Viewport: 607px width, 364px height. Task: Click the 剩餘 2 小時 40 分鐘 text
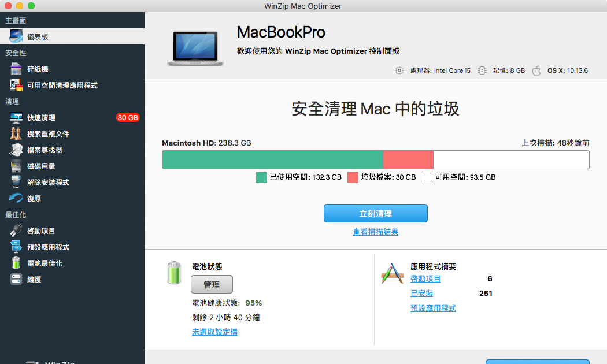[225, 317]
